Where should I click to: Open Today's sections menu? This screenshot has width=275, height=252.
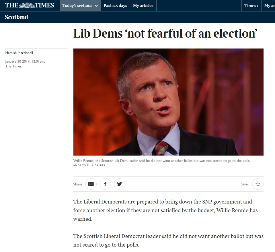(x=80, y=6)
